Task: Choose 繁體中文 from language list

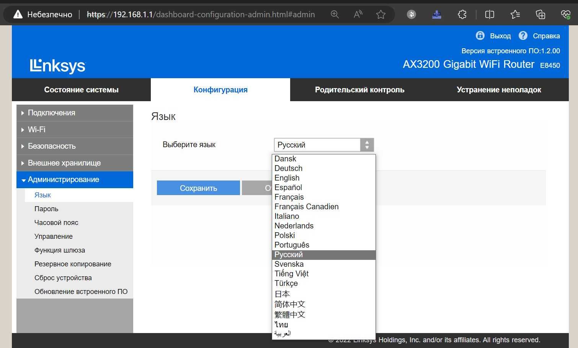Action: (324, 315)
